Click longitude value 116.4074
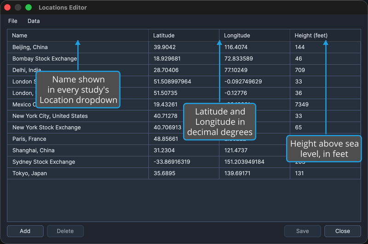368x244 pixels. (x=236, y=47)
